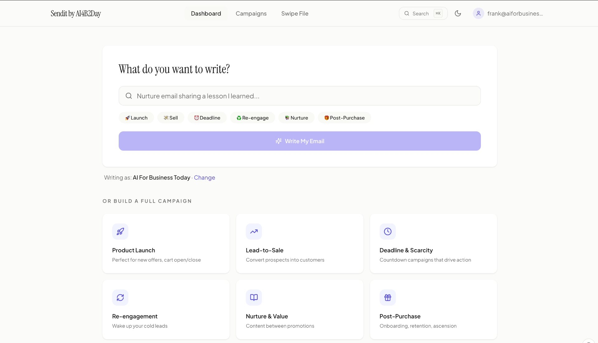Click the open book icon on Nurture & Value
The image size is (598, 343).
tap(254, 298)
